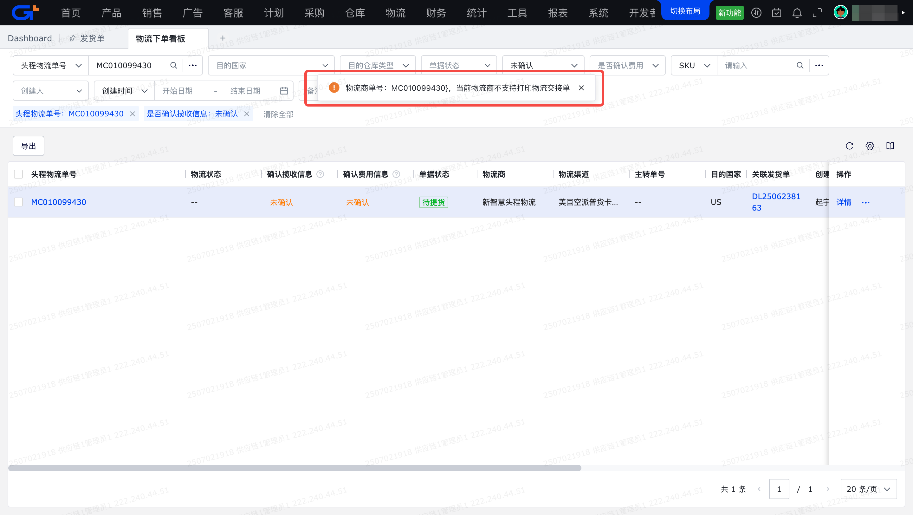Click the page number input box
The width and height of the screenshot is (913, 515).
[779, 489]
